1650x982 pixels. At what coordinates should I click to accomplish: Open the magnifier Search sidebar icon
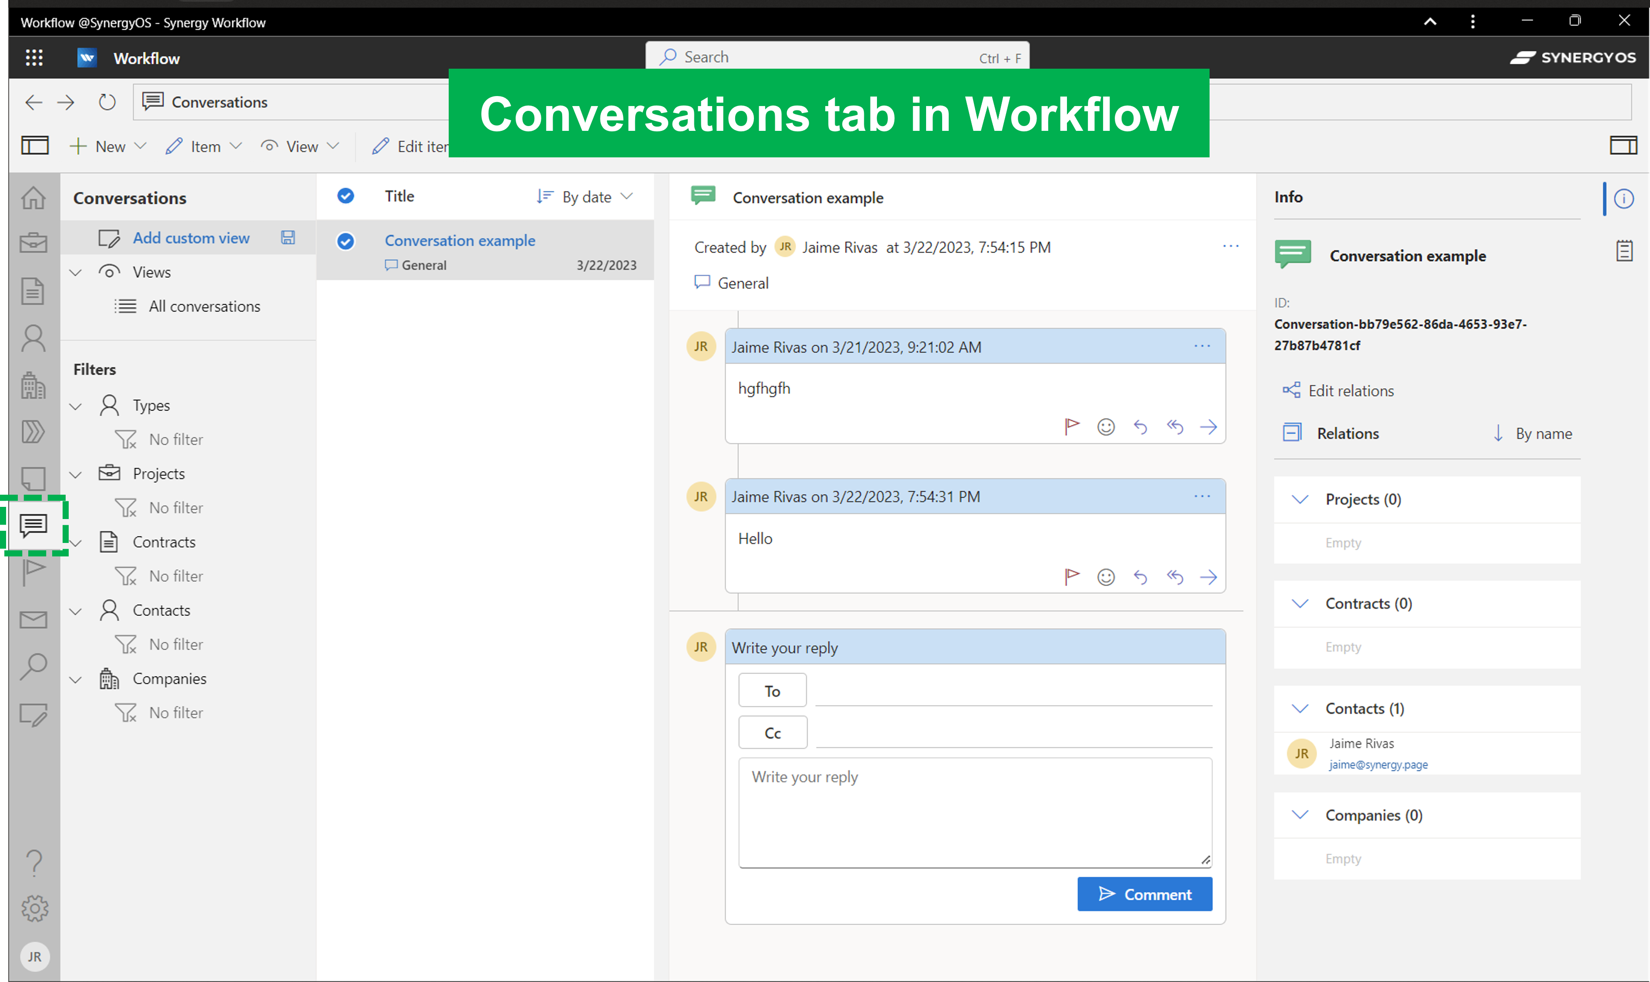pyautogui.click(x=33, y=666)
